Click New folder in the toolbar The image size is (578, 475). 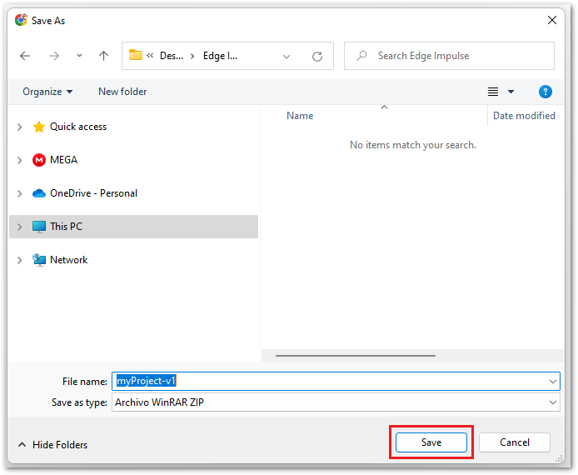click(x=122, y=92)
